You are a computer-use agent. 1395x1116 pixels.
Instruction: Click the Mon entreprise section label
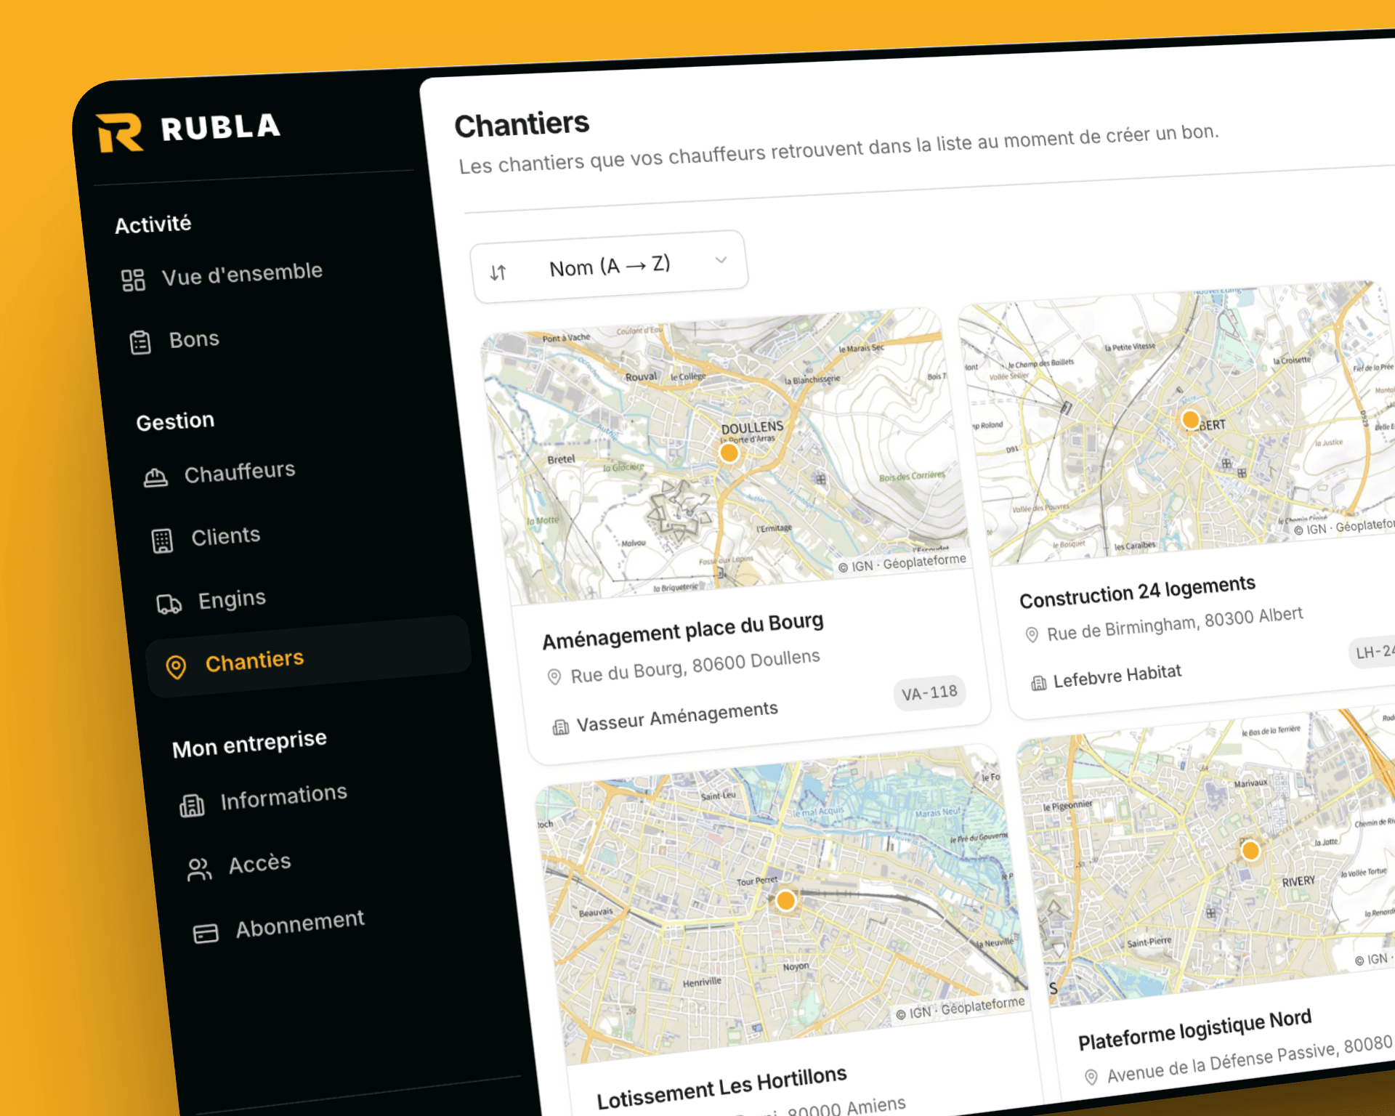tap(249, 743)
